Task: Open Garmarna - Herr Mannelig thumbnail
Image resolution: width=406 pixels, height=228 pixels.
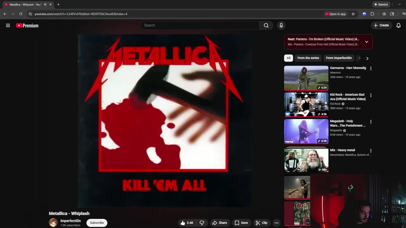Action: coord(306,78)
